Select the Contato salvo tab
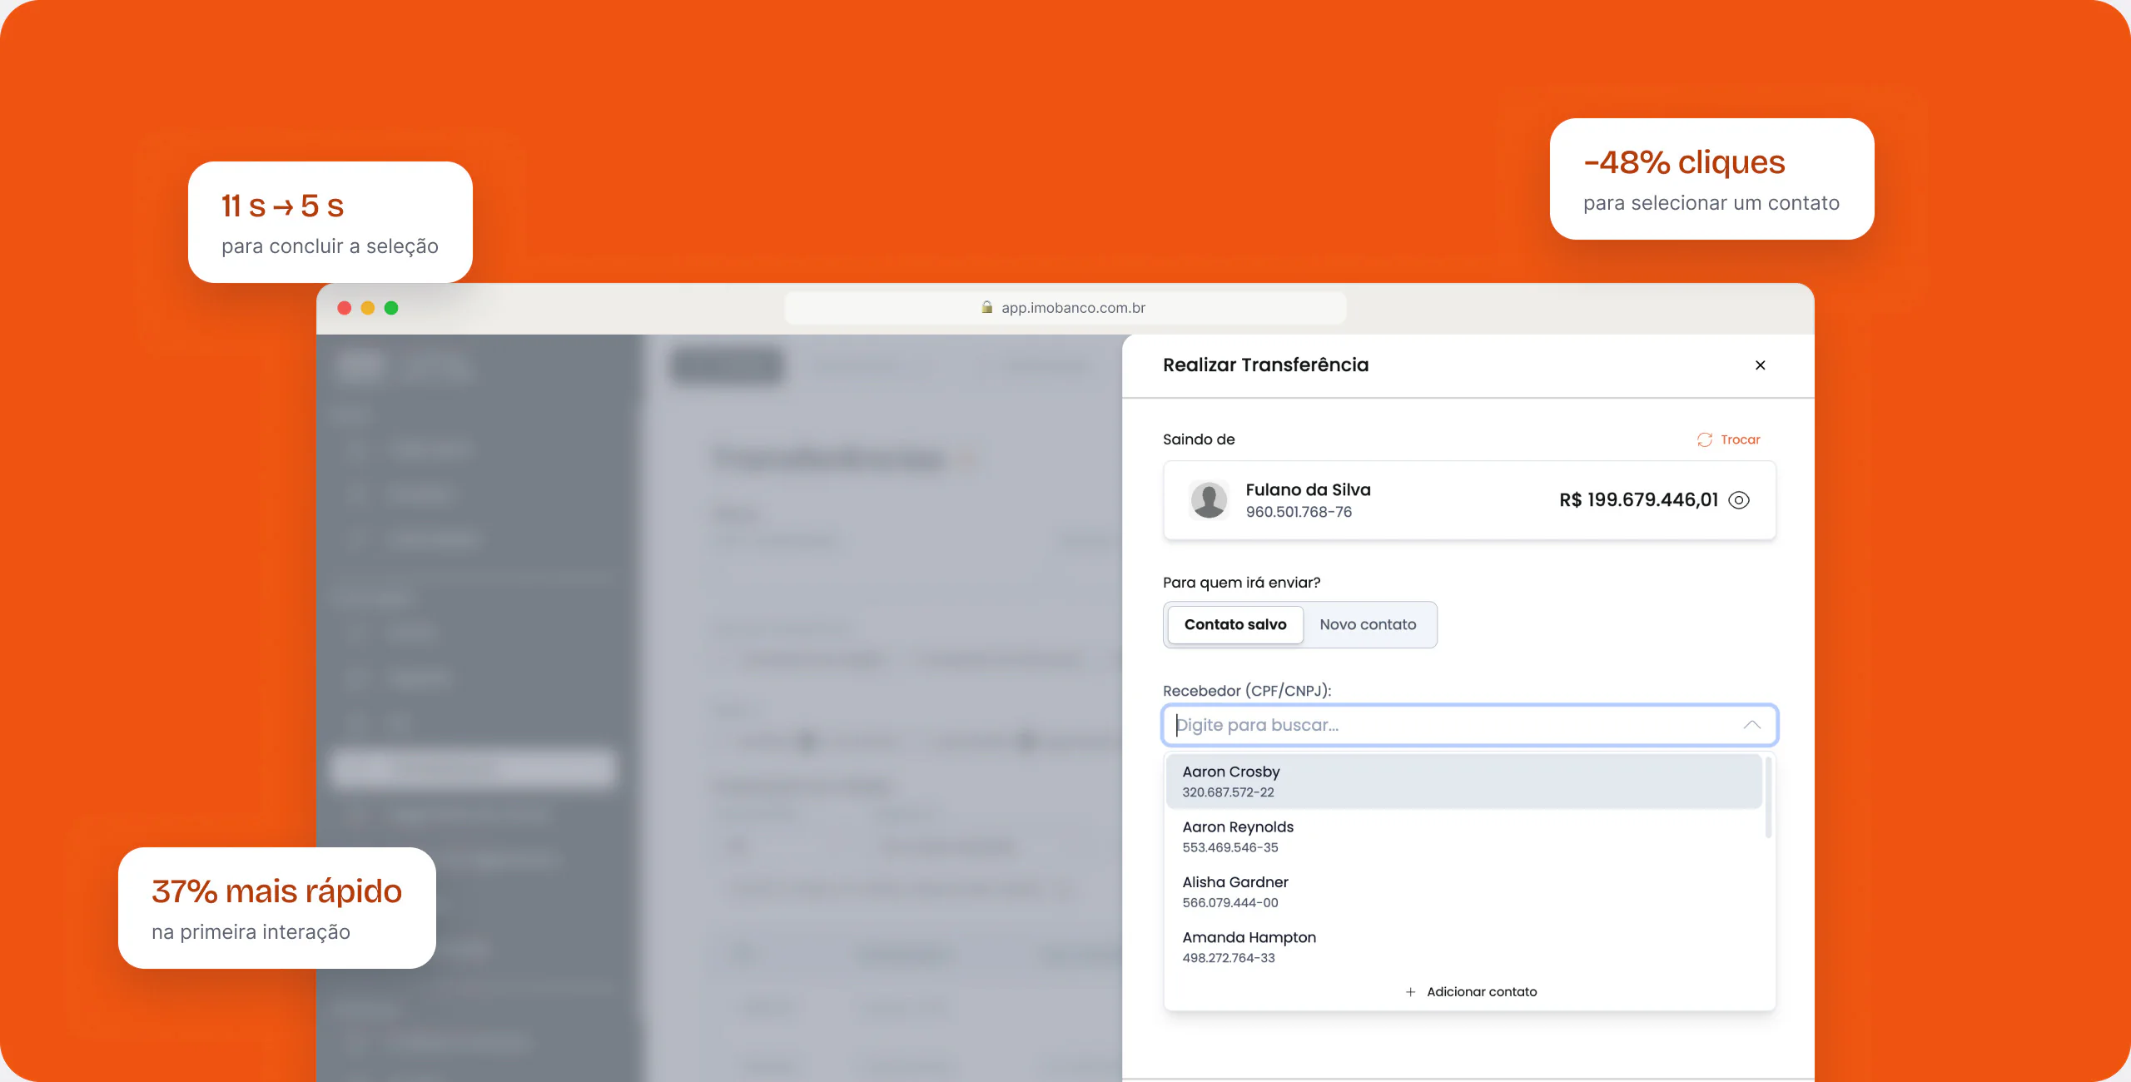2131x1082 pixels. (x=1235, y=624)
